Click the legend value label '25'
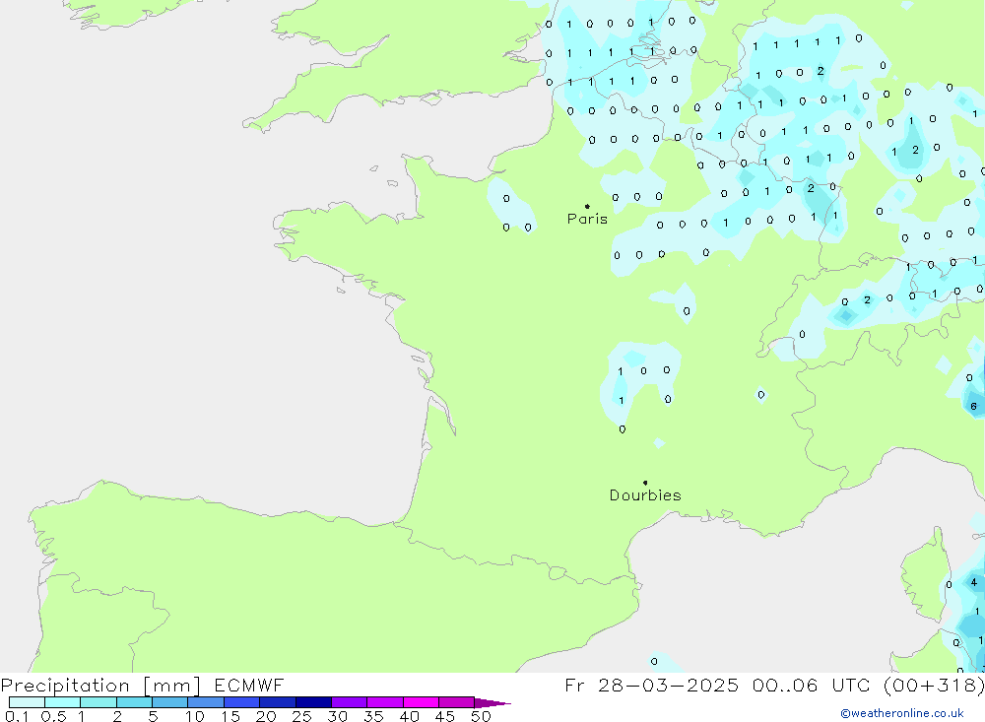 (301, 716)
